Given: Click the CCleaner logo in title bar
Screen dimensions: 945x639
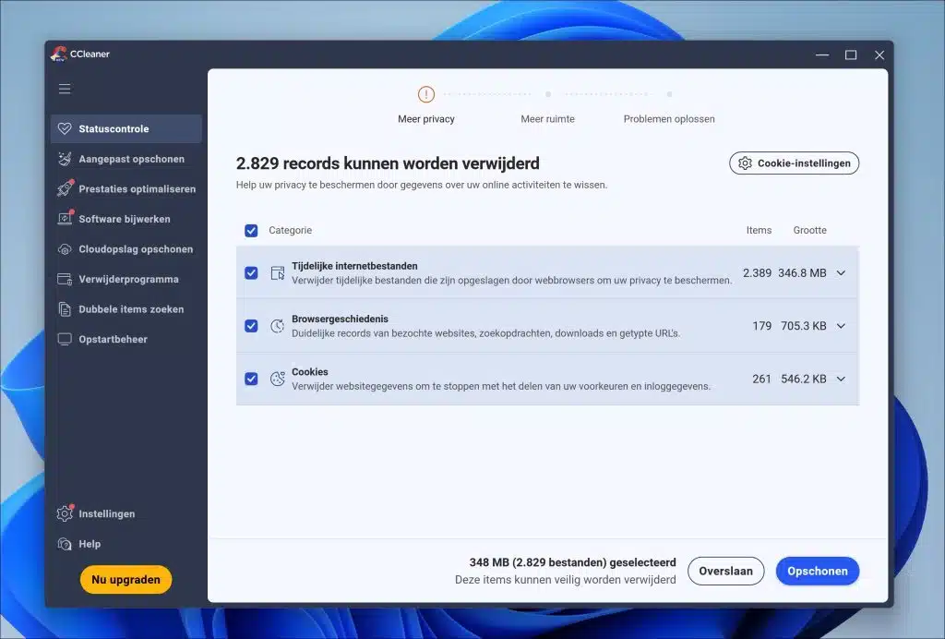Looking at the screenshot, I should [58, 54].
